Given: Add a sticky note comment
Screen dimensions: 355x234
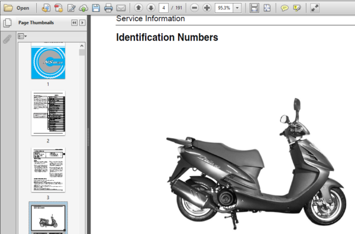Looking at the screenshot, I should pos(285,8).
